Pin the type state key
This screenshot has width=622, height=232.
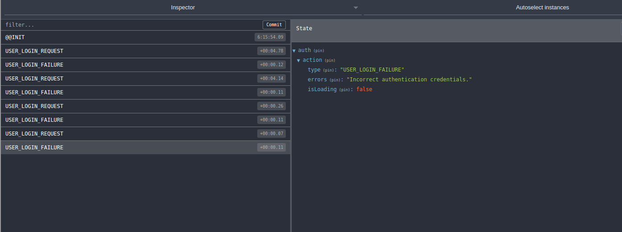click(328, 70)
